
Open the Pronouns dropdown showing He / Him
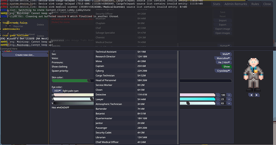pos(224,62)
